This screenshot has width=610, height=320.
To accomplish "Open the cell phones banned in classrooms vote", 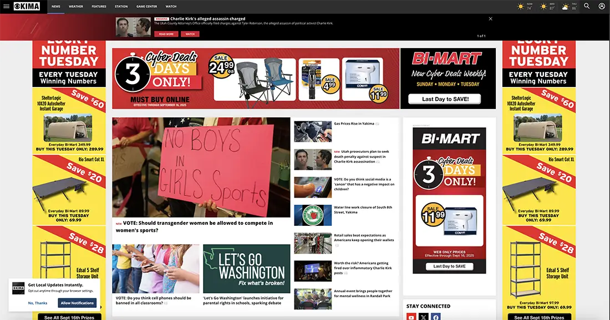I will point(153,301).
